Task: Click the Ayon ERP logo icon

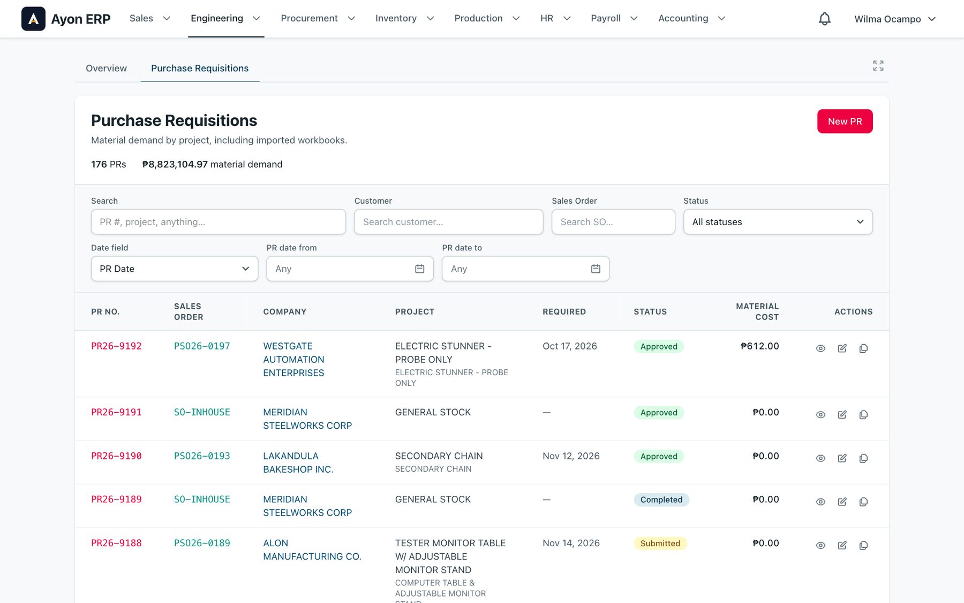Action: pos(33,19)
